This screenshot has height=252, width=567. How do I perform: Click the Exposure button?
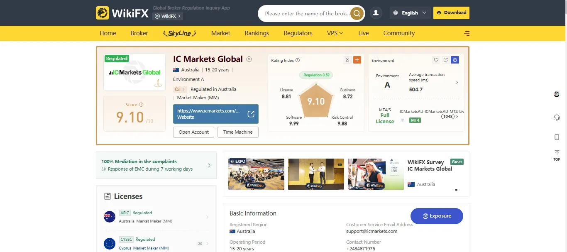click(437, 216)
